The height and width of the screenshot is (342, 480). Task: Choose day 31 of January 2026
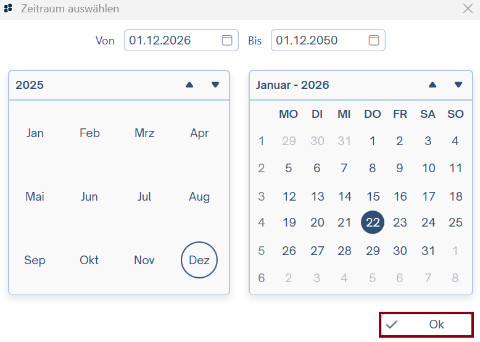click(428, 251)
